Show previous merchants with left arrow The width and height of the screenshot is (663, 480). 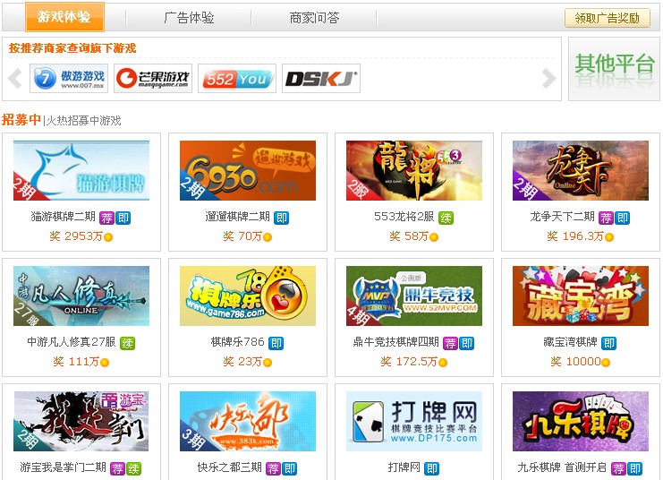pyautogui.click(x=15, y=78)
